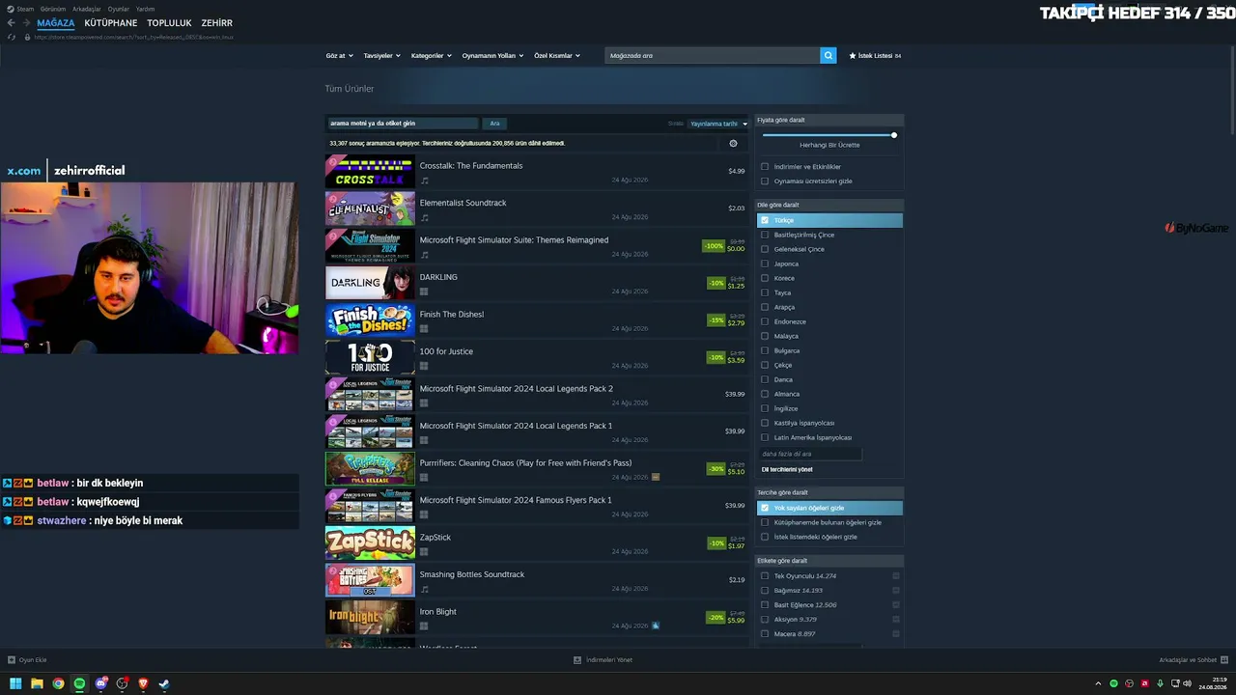Reload the store page with the refresh icon
Image resolution: width=1236 pixels, height=695 pixels.
[12, 37]
